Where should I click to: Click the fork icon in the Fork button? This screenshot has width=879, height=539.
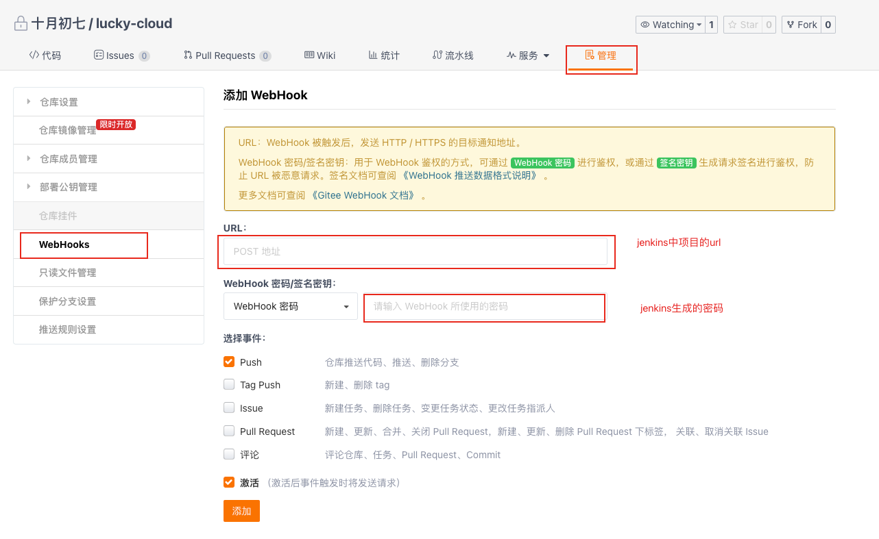click(x=791, y=25)
